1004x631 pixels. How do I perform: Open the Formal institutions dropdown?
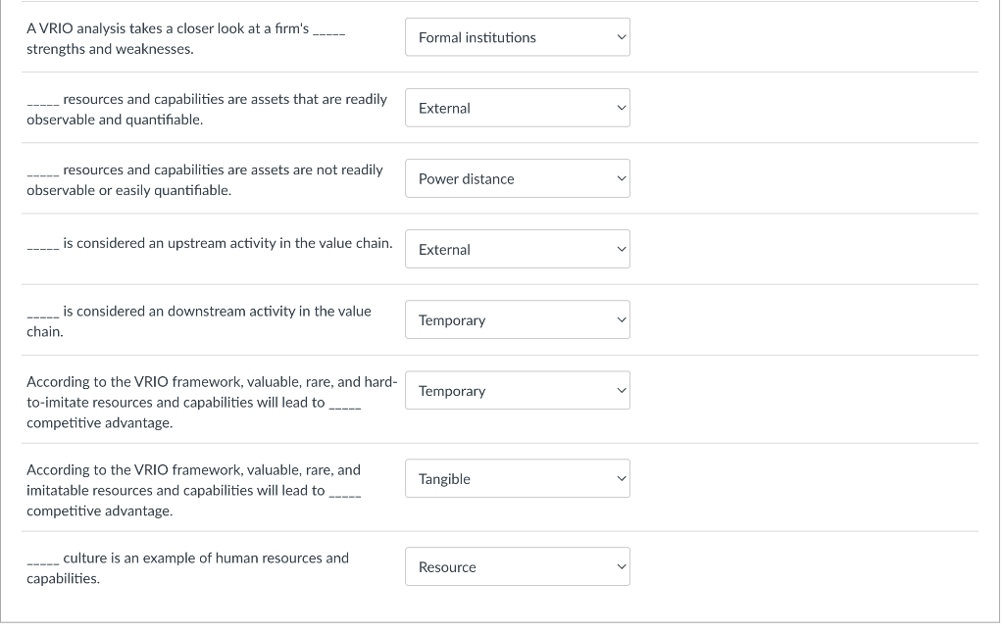(x=517, y=37)
